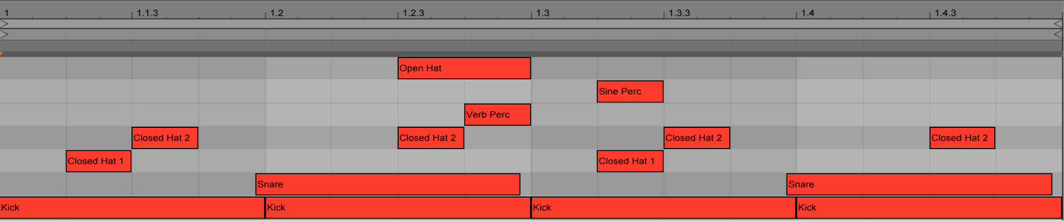
Task: Select the last Closed Hat 2 note
Action: pos(962,138)
